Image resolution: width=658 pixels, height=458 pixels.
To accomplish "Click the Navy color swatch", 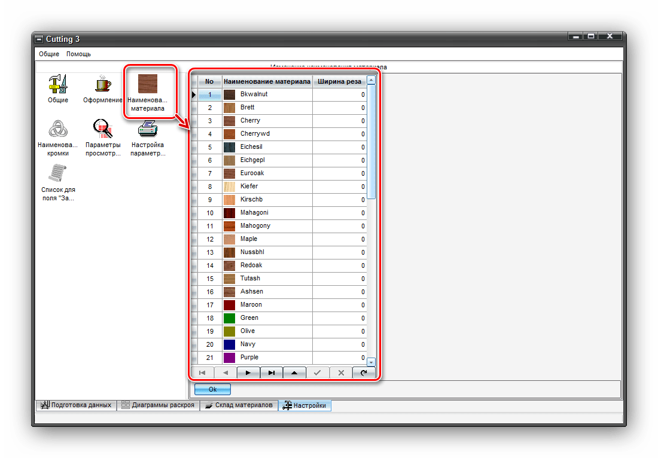I will pos(229,344).
